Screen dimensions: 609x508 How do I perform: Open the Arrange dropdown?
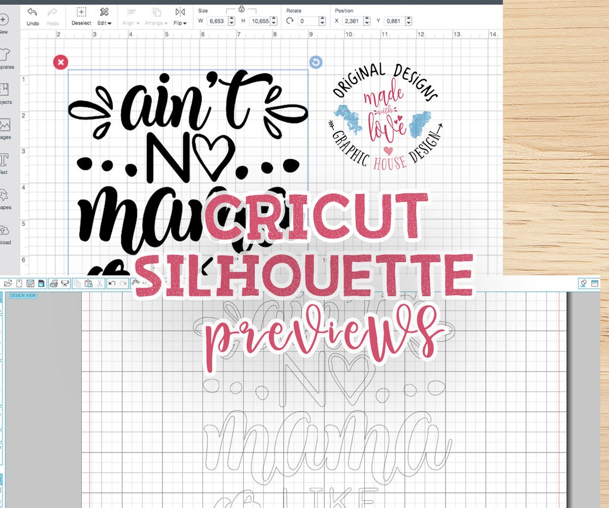155,22
